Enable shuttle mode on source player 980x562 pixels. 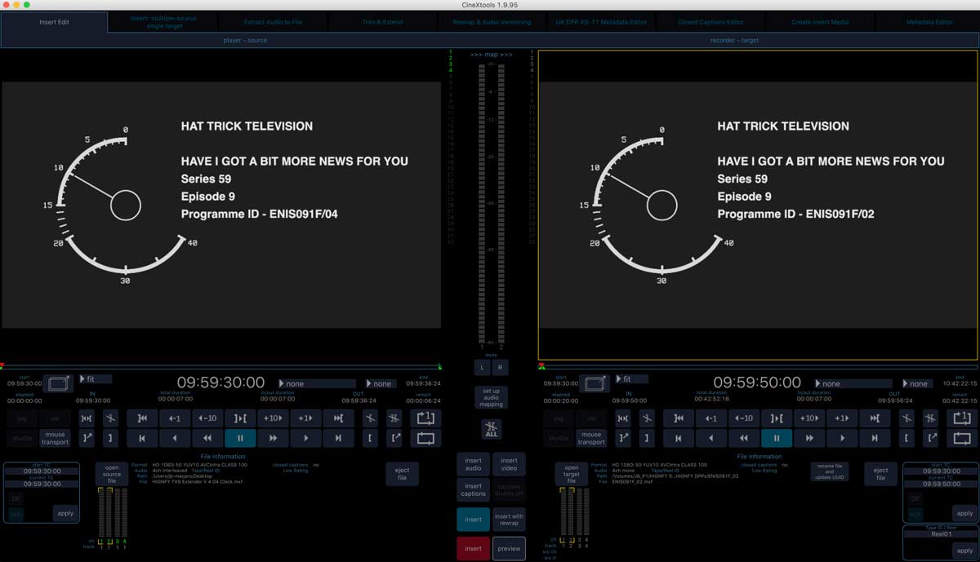coord(21,438)
